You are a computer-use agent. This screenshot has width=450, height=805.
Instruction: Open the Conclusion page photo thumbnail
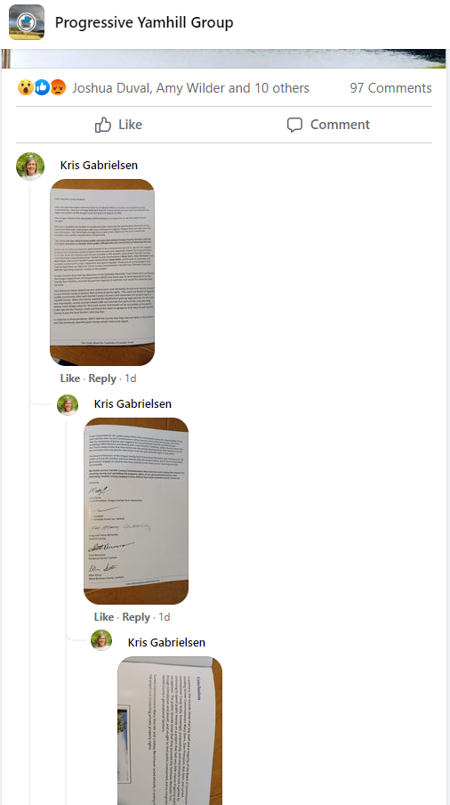pyautogui.click(x=170, y=730)
